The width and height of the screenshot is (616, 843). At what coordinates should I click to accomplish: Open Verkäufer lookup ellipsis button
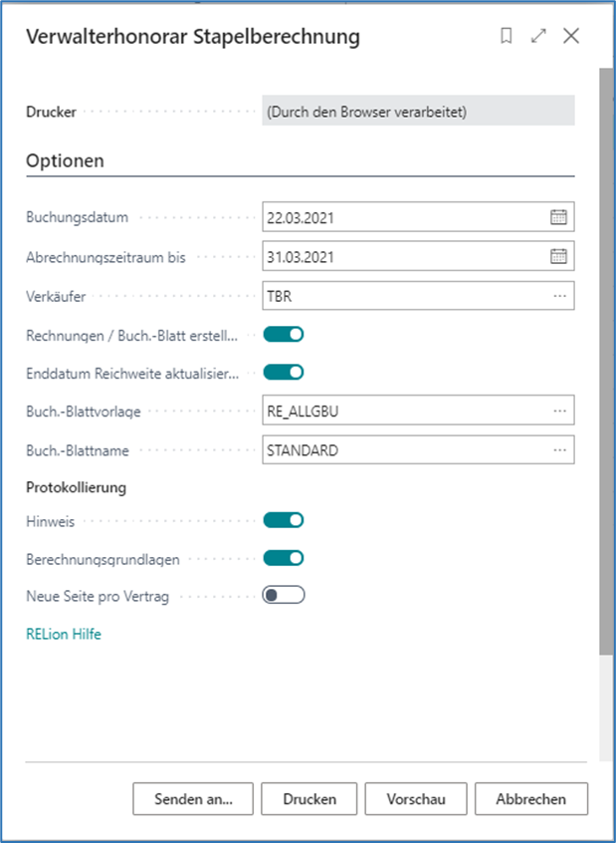[559, 296]
